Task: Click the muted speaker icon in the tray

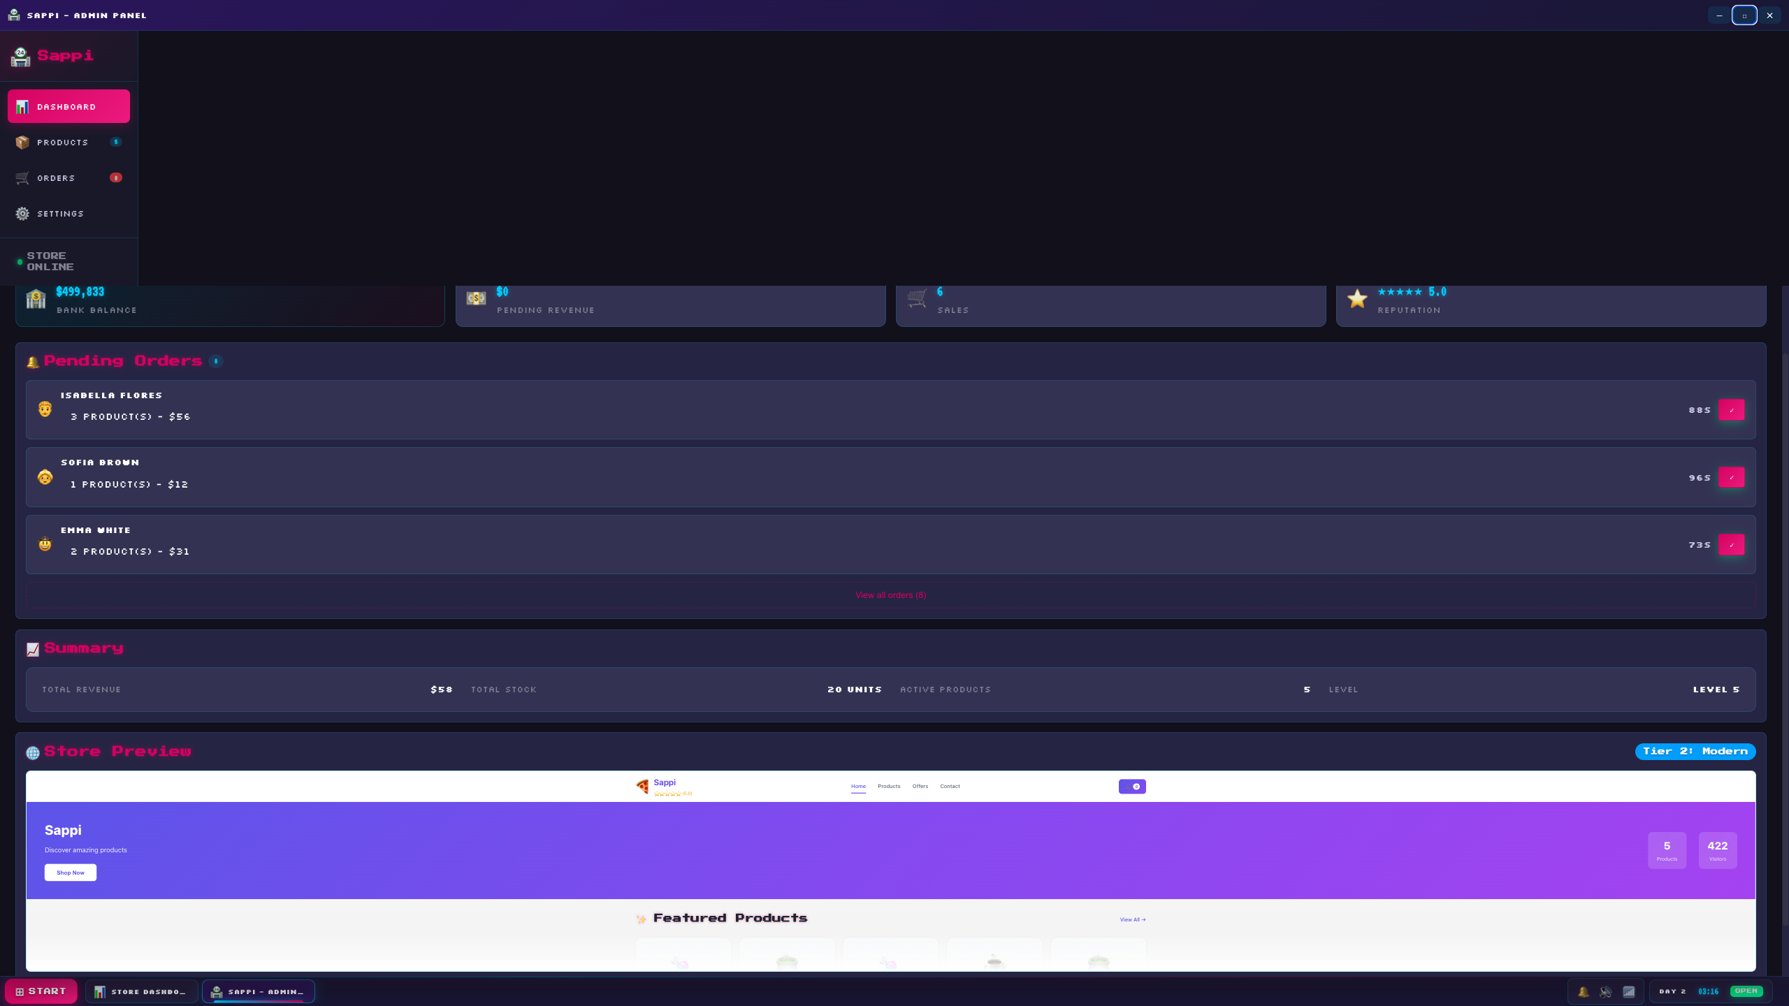Action: [1606, 991]
